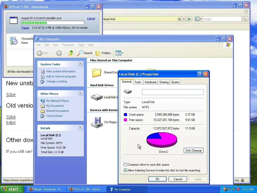Collapse the System Tasks panel
Image resolution: width=257 pixels, height=193 pixels.
[80, 64]
